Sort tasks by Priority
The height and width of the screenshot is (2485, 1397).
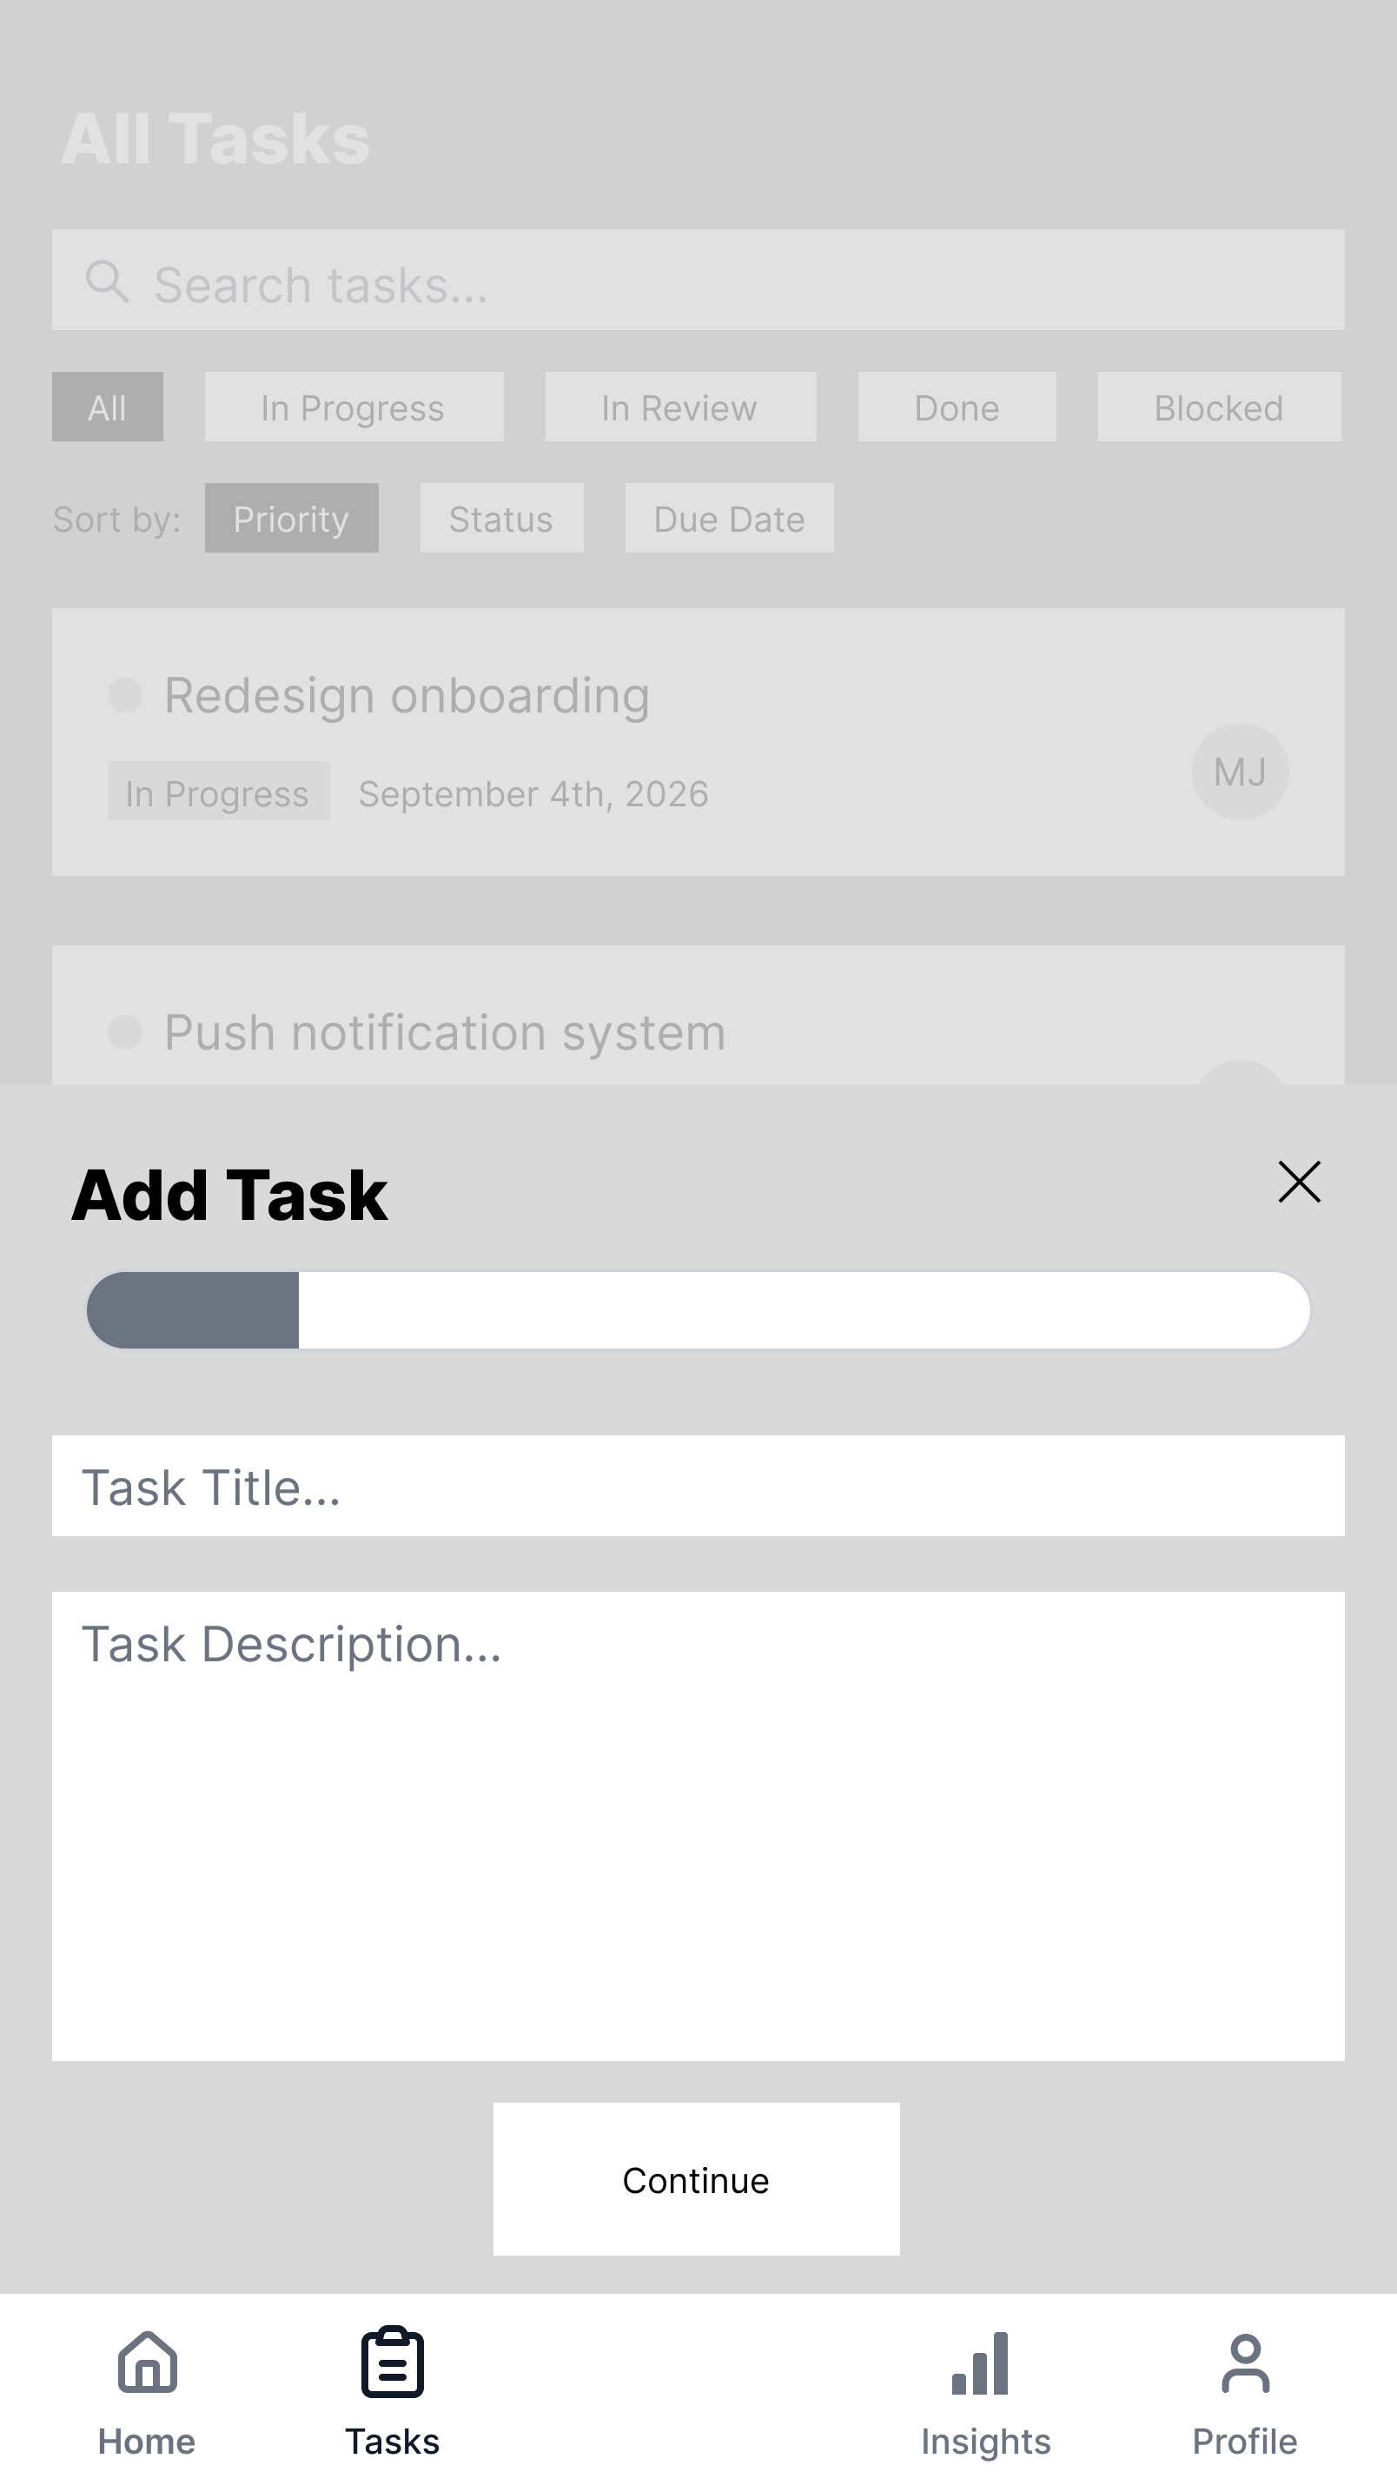(x=291, y=518)
